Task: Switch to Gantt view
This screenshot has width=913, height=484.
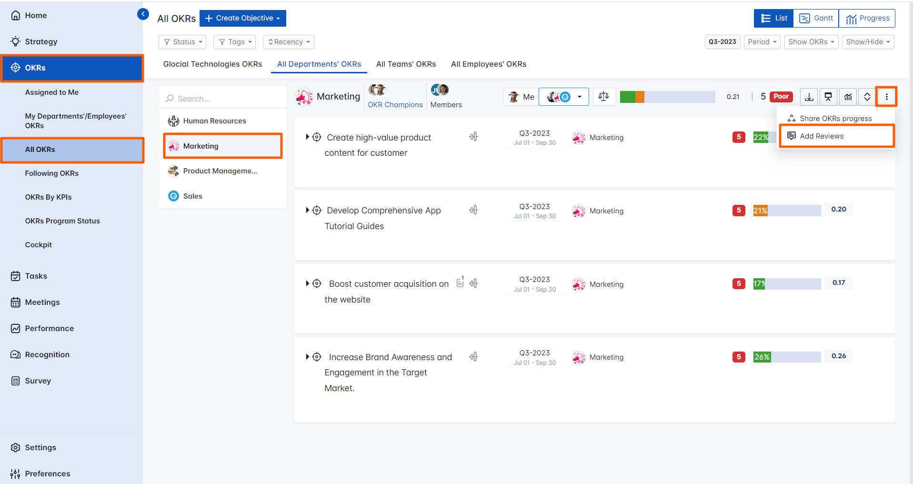Action: (816, 18)
